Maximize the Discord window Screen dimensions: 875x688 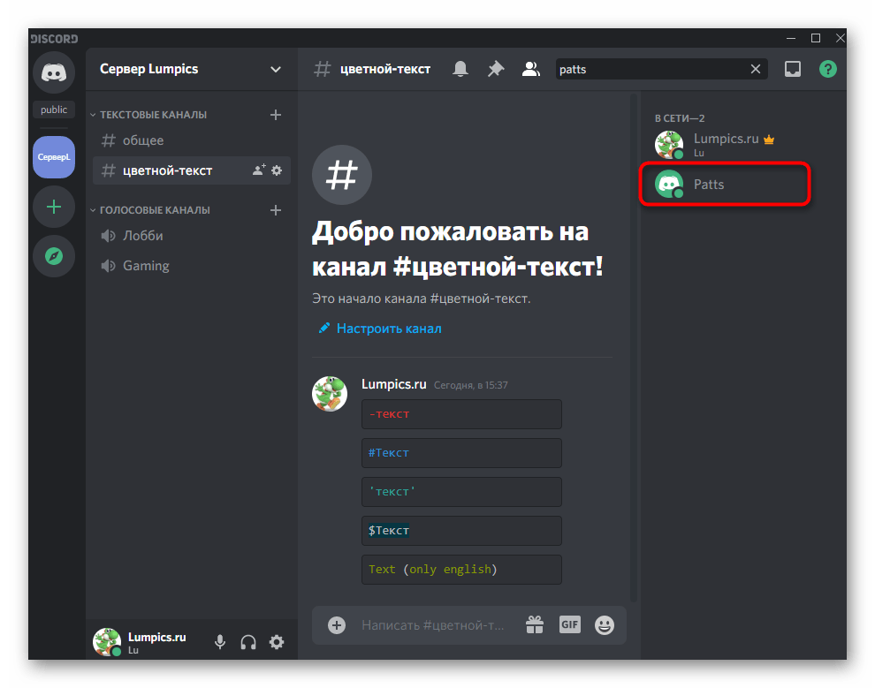(815, 38)
